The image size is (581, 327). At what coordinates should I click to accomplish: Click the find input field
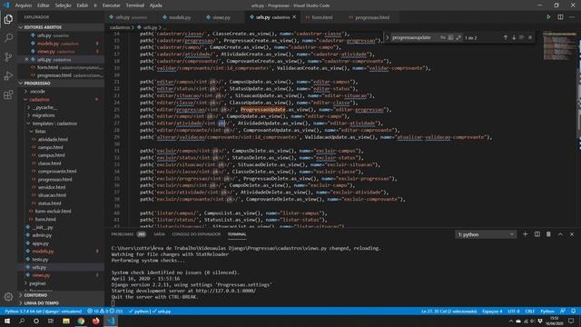(414, 37)
